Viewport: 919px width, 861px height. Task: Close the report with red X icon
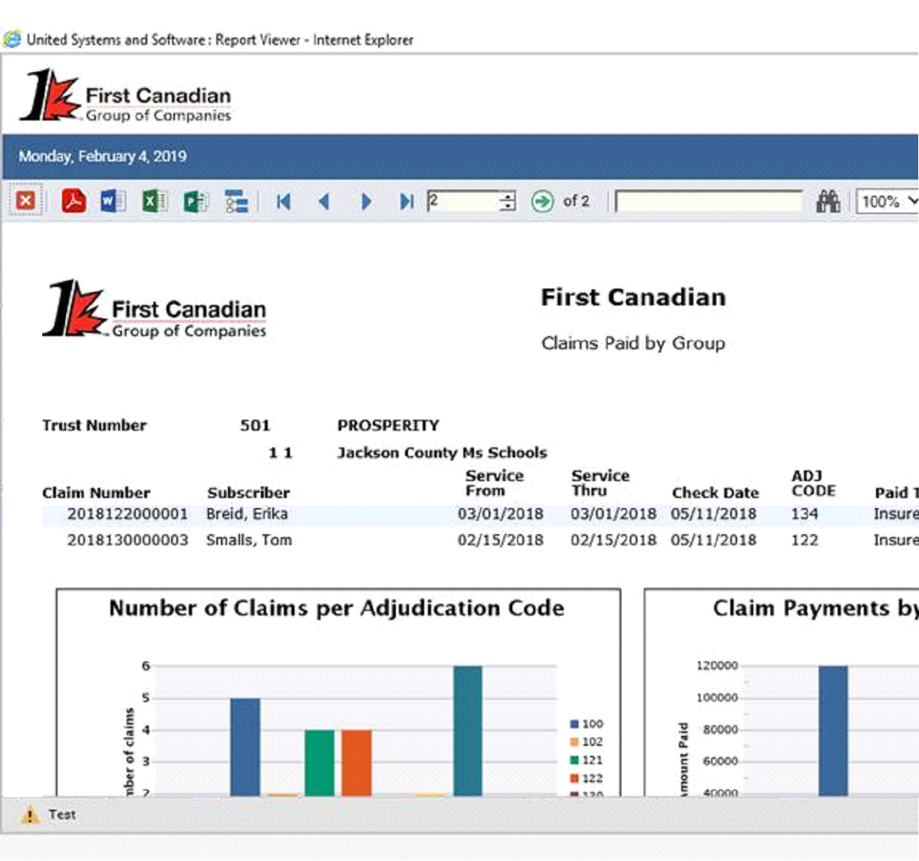pos(25,201)
